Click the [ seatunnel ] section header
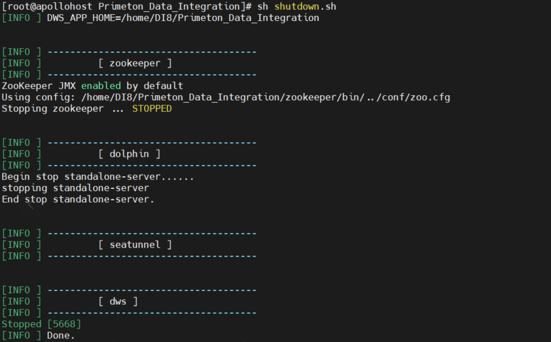The height and width of the screenshot is (342, 551). point(135,245)
